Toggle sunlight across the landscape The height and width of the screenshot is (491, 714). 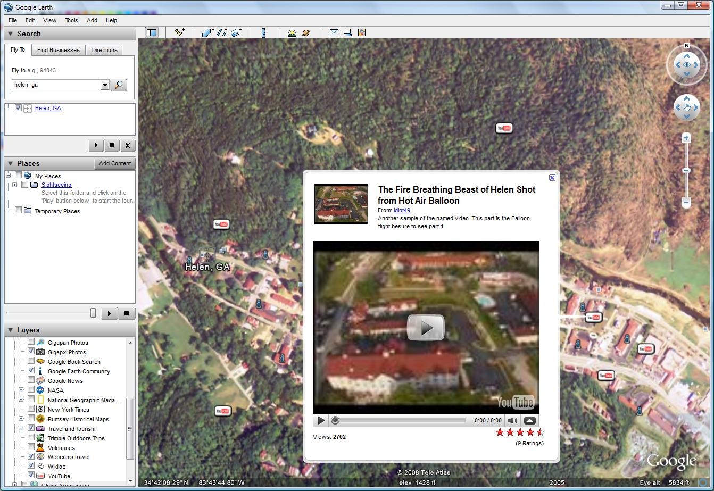point(292,32)
